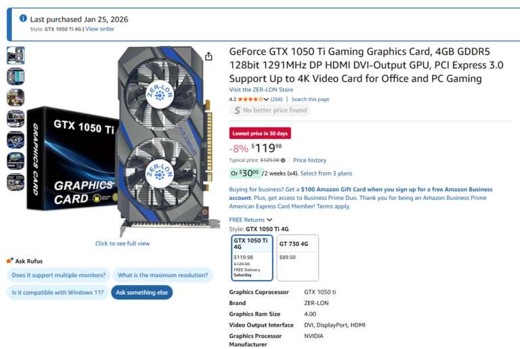Expand the FREE Returns chevron
520x349 pixels.
[269, 220]
